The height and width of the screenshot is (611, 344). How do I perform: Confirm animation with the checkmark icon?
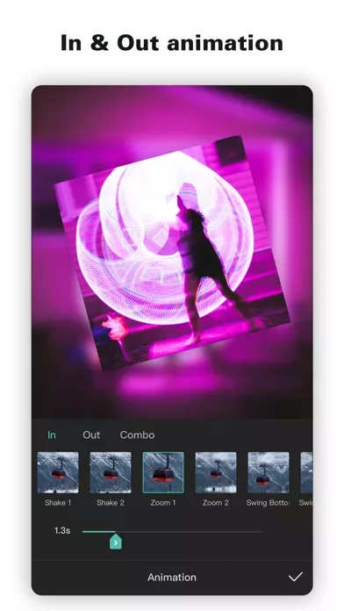pos(296,577)
